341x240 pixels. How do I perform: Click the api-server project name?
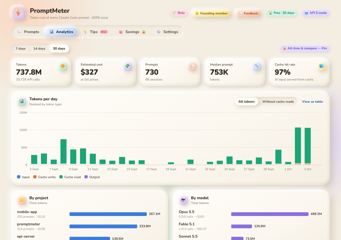[x=26, y=237]
